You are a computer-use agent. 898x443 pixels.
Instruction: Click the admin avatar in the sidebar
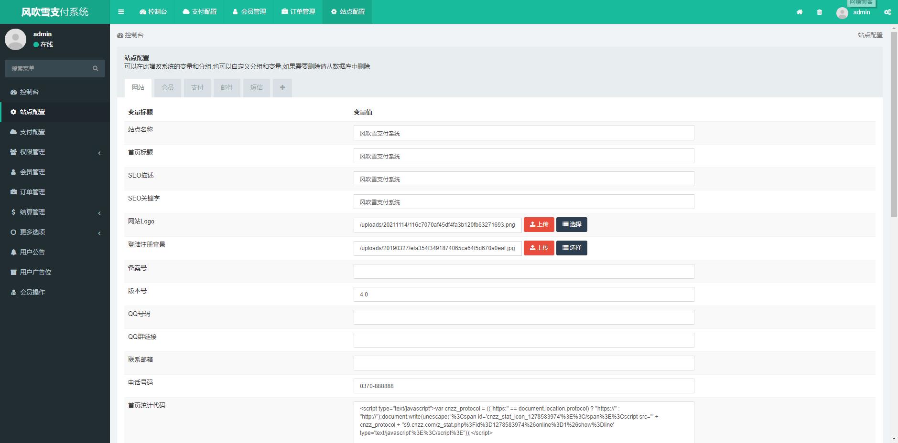pyautogui.click(x=15, y=39)
